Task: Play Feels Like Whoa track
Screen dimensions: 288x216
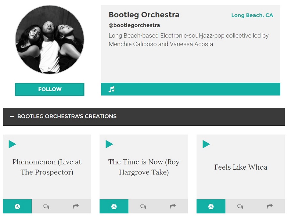Action: pos(206,144)
